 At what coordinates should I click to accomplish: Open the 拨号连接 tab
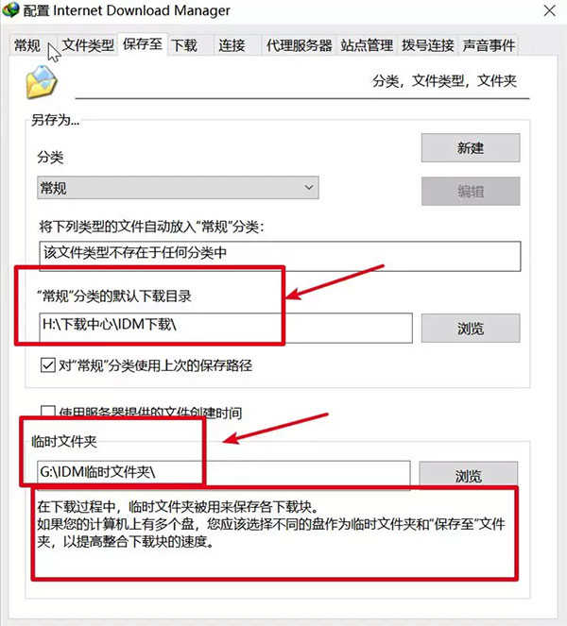pos(427,45)
